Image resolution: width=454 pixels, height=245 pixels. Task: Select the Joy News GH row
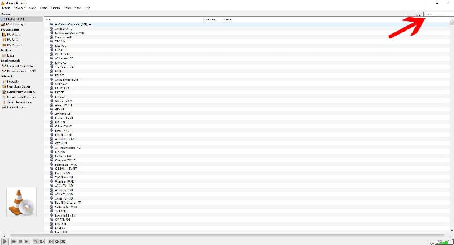tap(247, 114)
